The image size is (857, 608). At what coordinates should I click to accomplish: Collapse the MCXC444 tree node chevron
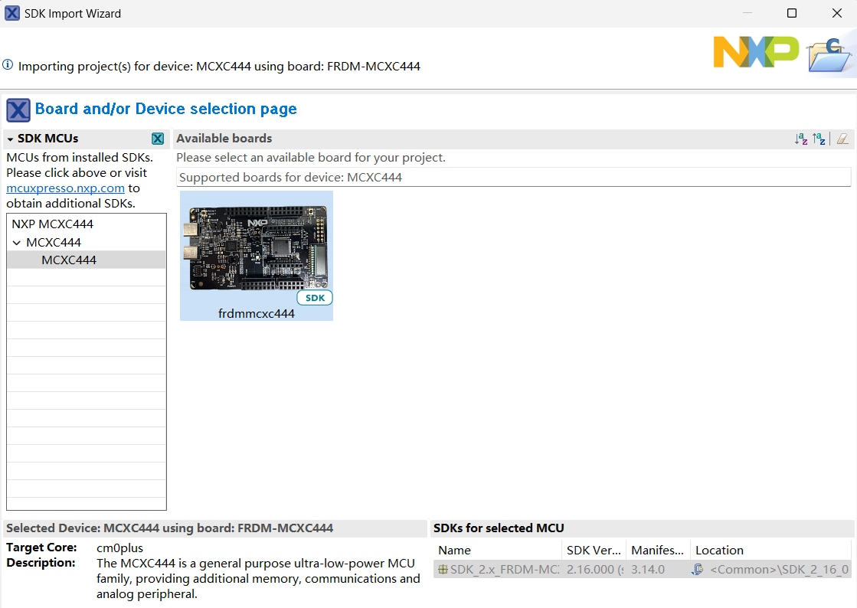coord(17,243)
